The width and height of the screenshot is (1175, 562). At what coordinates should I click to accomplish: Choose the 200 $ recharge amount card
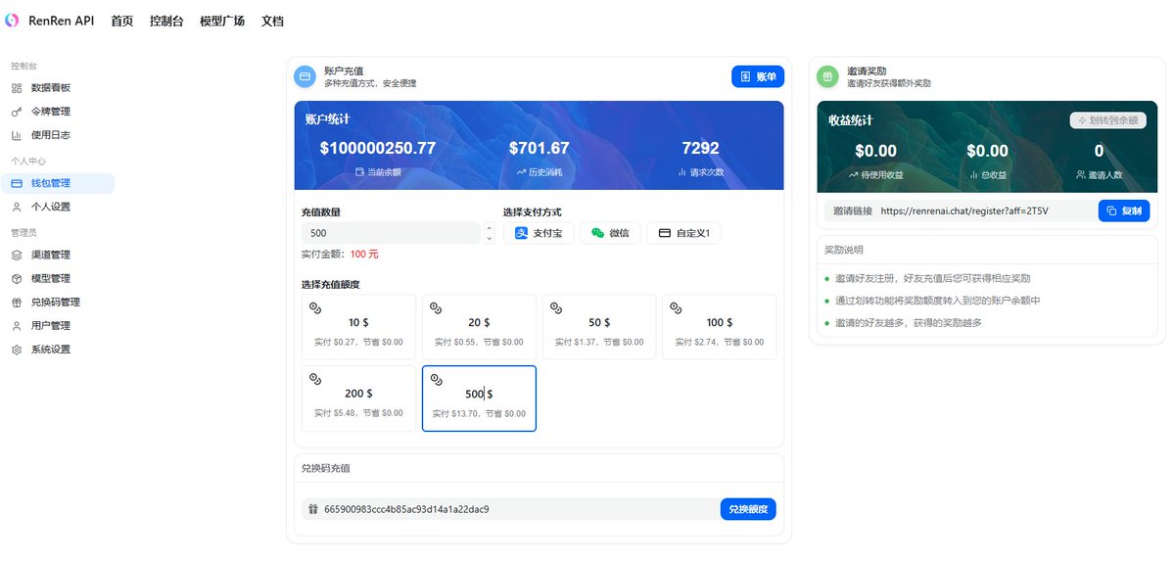[358, 398]
